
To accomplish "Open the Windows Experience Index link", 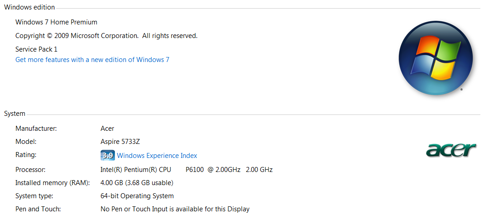I will 157,156.
